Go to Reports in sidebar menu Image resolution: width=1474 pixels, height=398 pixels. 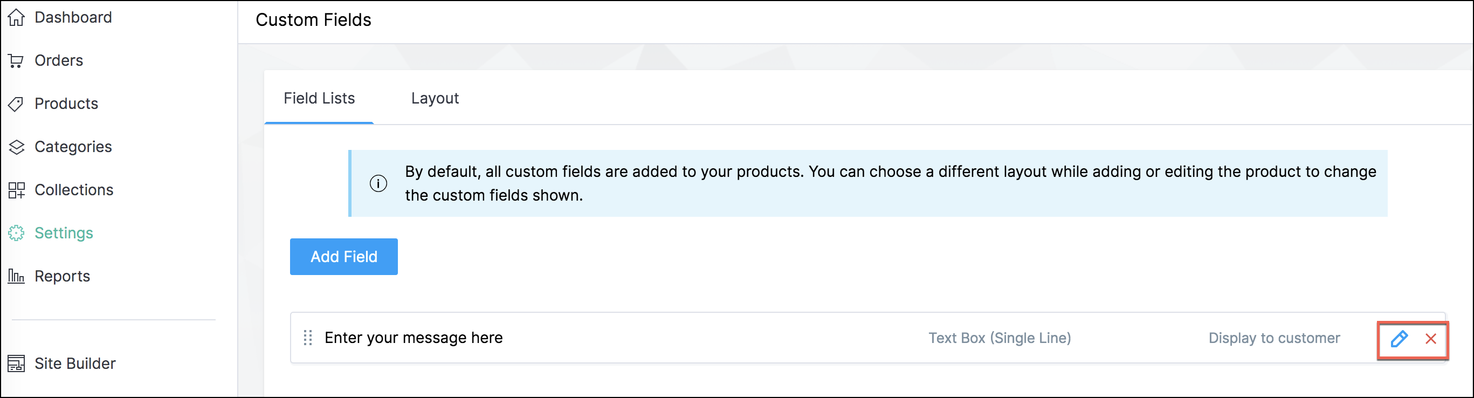[62, 276]
